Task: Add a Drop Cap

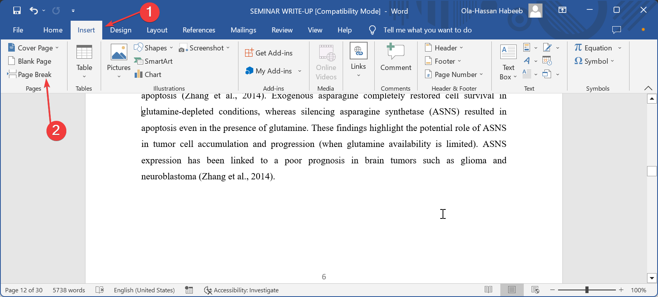Action: point(530,74)
